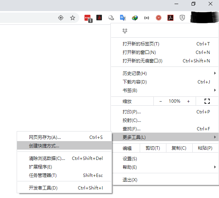Viewport: 219px width, 198px height.
Task: Select 打开新的窗口(N)
Action: click(165, 52)
